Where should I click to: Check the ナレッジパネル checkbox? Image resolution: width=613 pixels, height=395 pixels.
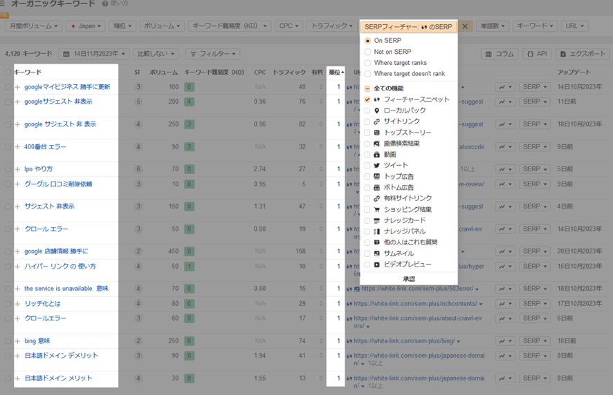click(x=367, y=231)
